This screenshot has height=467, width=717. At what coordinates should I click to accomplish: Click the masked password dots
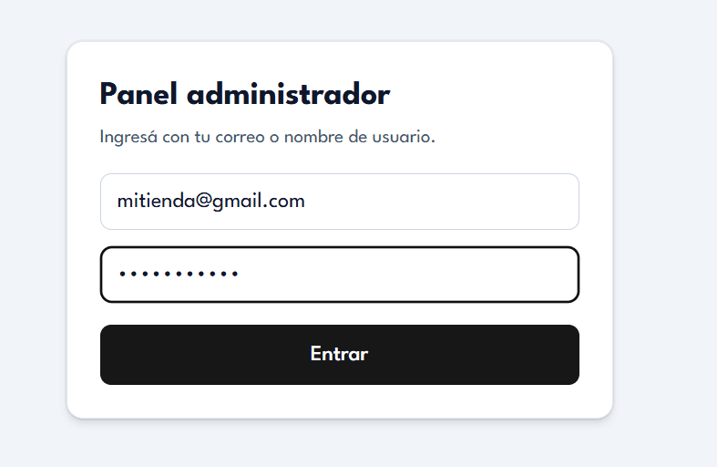178,275
